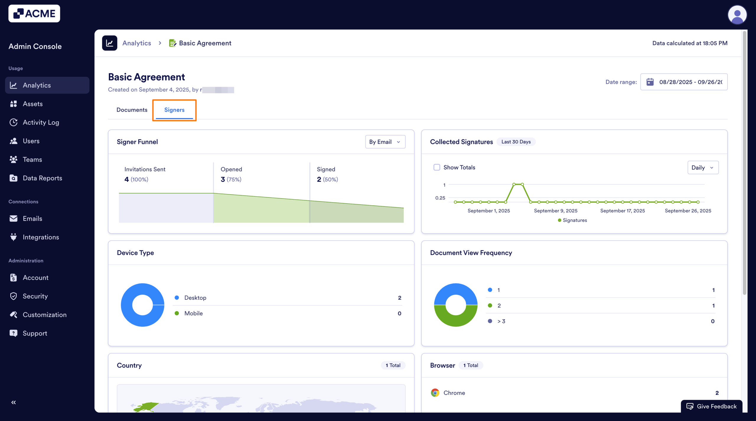This screenshot has height=421, width=756.
Task: Open the date range picker field
Action: 684,82
